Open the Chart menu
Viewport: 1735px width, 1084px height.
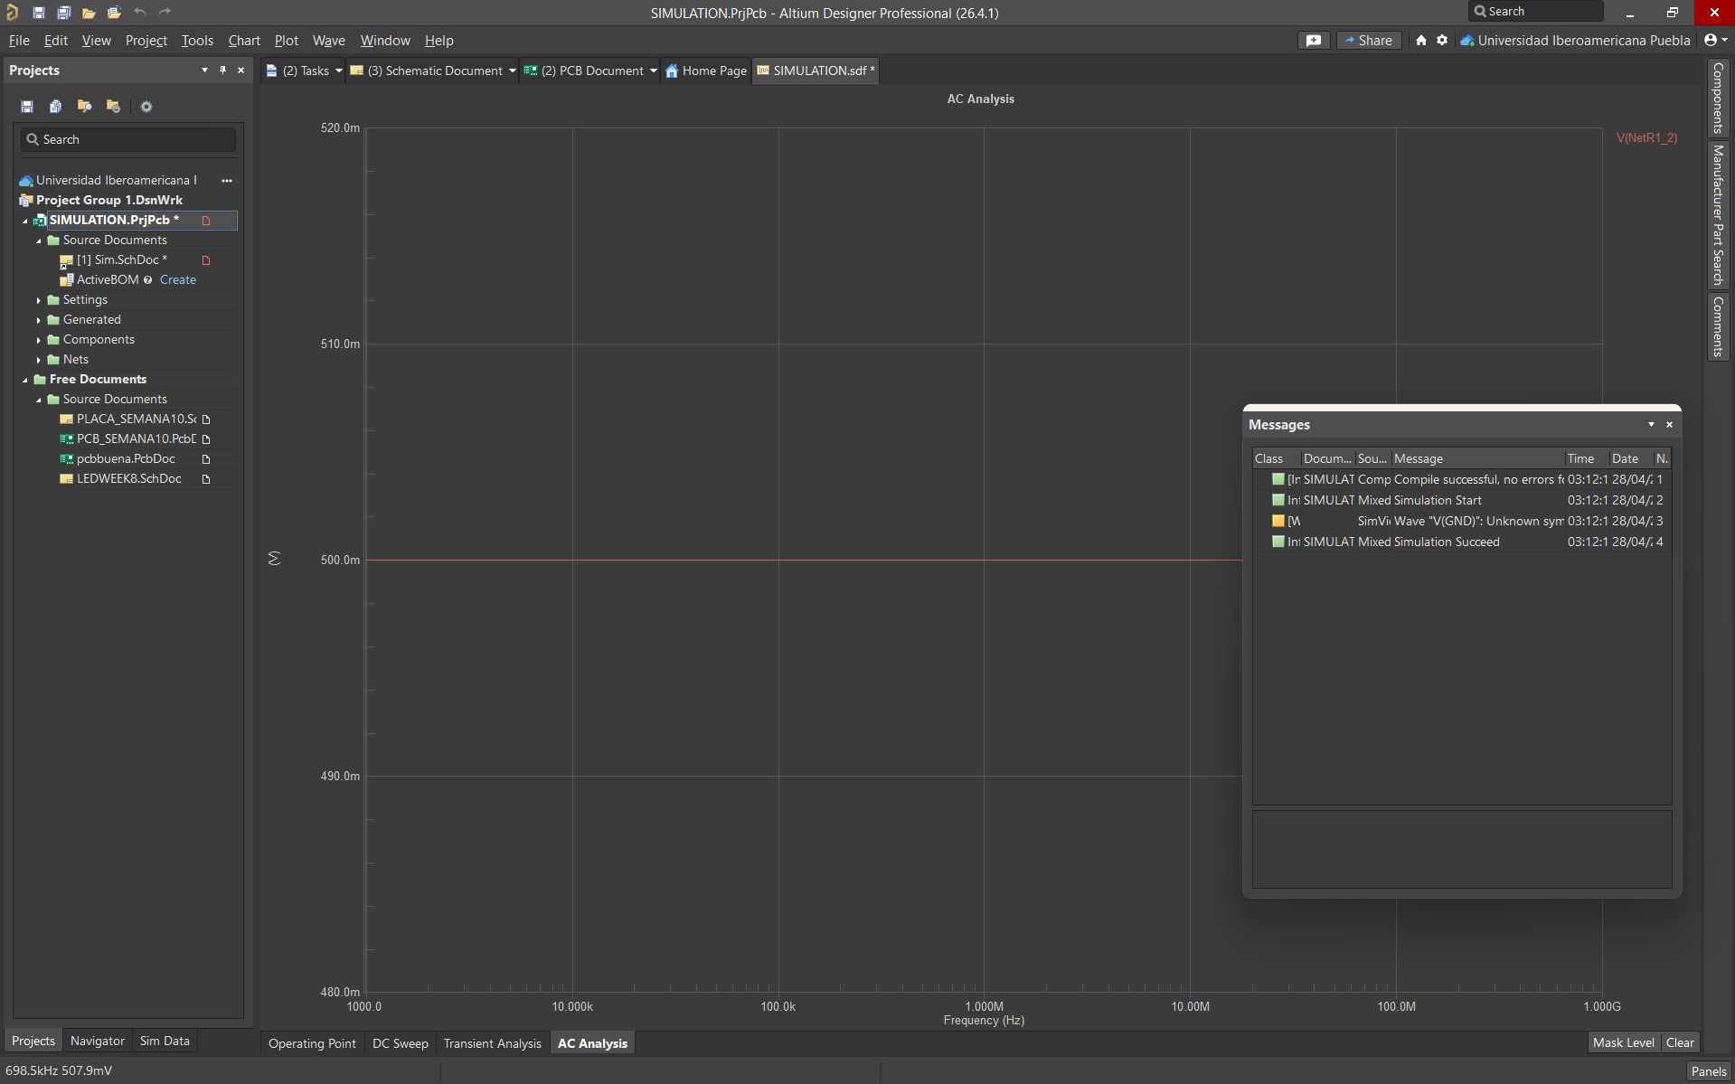pos(244,41)
